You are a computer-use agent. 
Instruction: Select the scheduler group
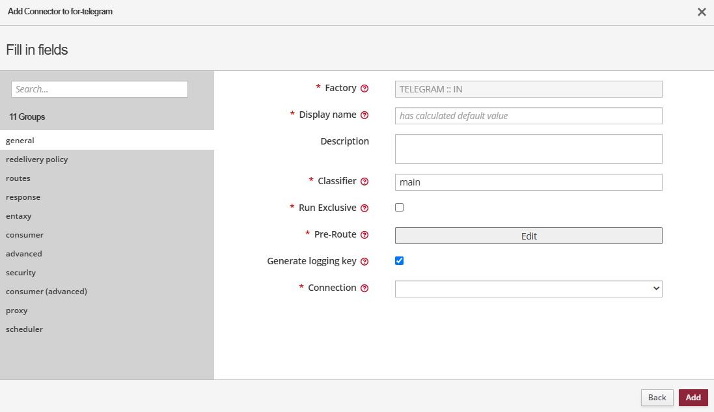click(24, 329)
